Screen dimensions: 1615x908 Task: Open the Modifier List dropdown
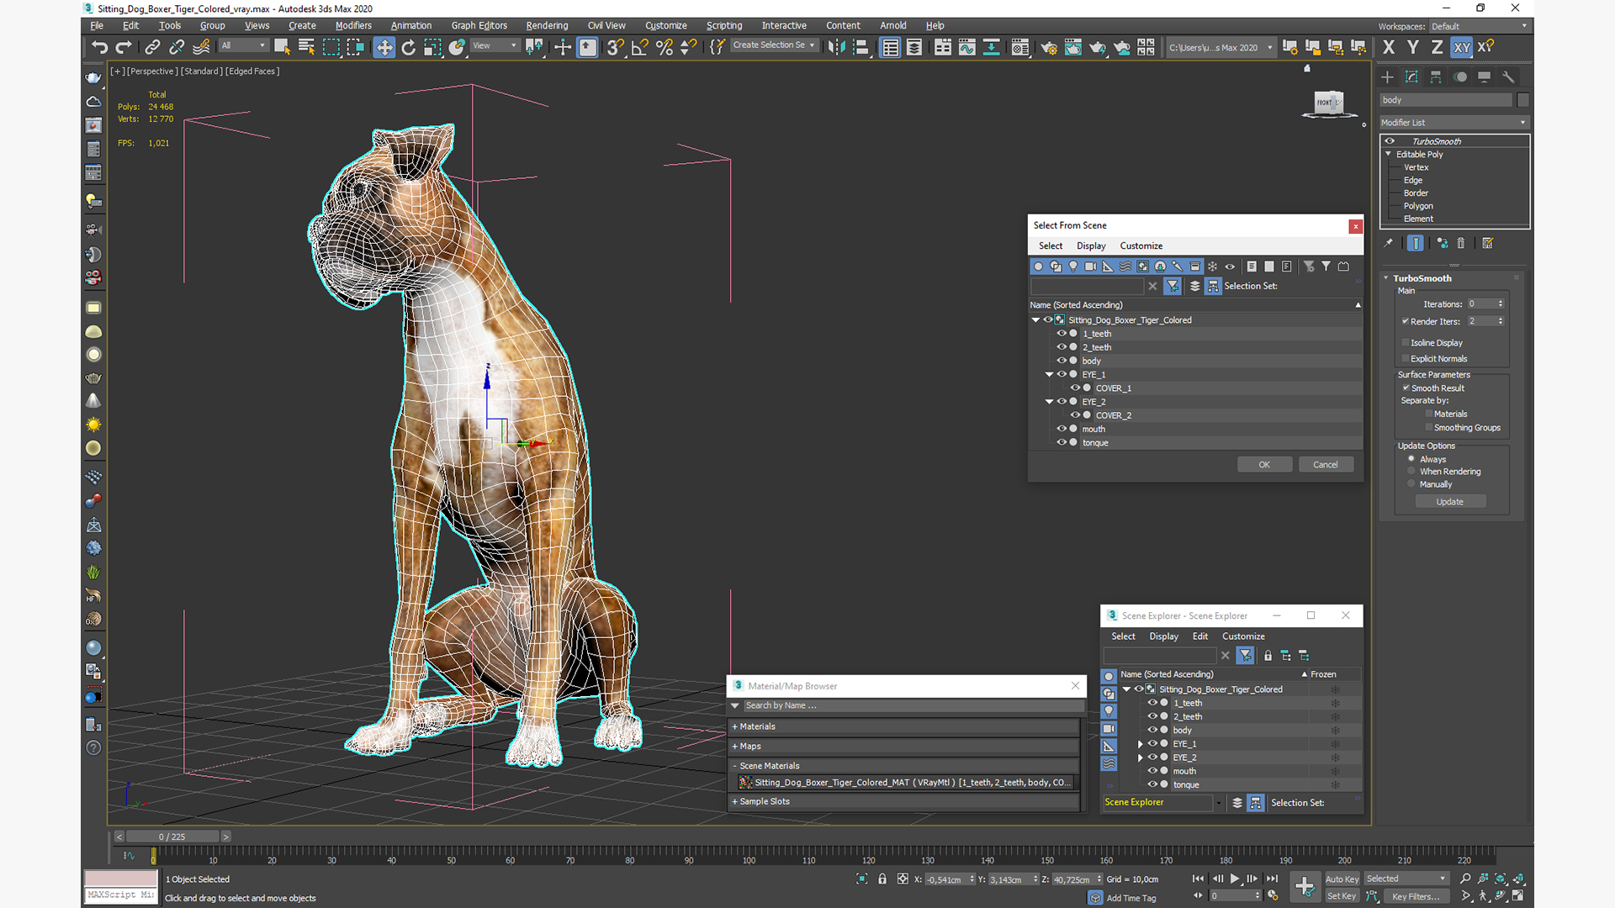tap(1453, 123)
